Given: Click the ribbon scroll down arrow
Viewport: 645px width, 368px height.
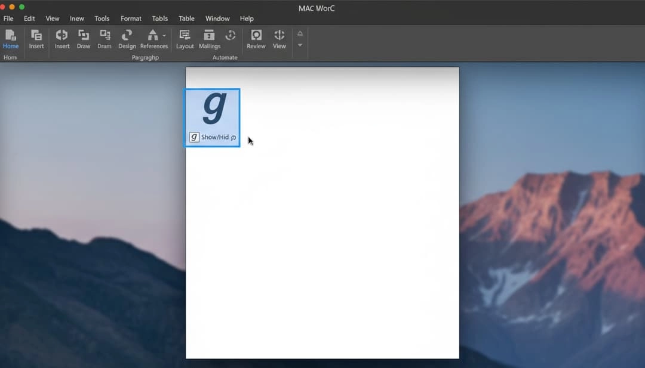Looking at the screenshot, I should pos(300,45).
